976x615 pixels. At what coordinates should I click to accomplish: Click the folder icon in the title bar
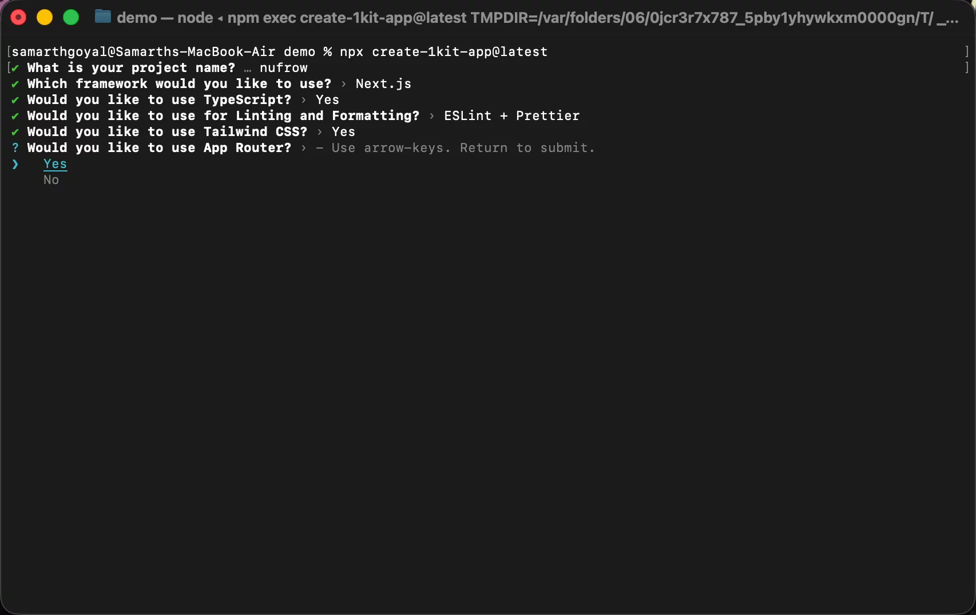[x=103, y=17]
